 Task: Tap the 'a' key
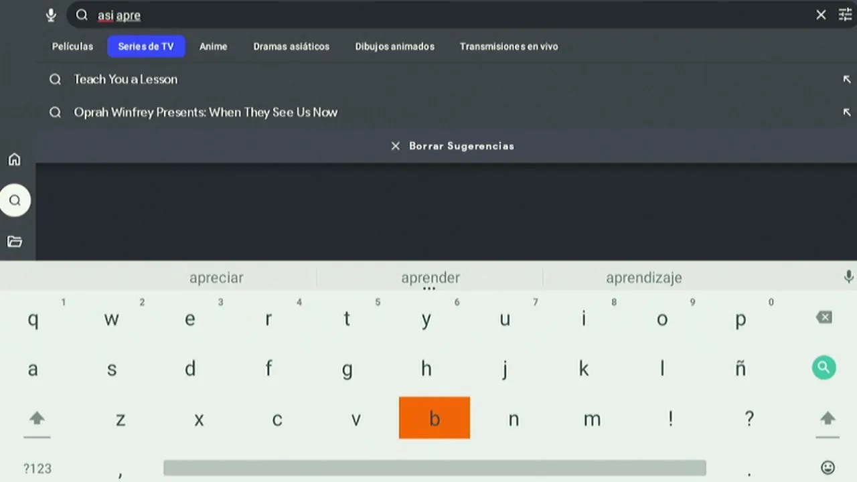[33, 368]
